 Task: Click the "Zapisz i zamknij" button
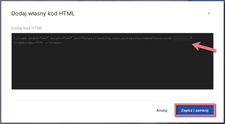pos(195,110)
